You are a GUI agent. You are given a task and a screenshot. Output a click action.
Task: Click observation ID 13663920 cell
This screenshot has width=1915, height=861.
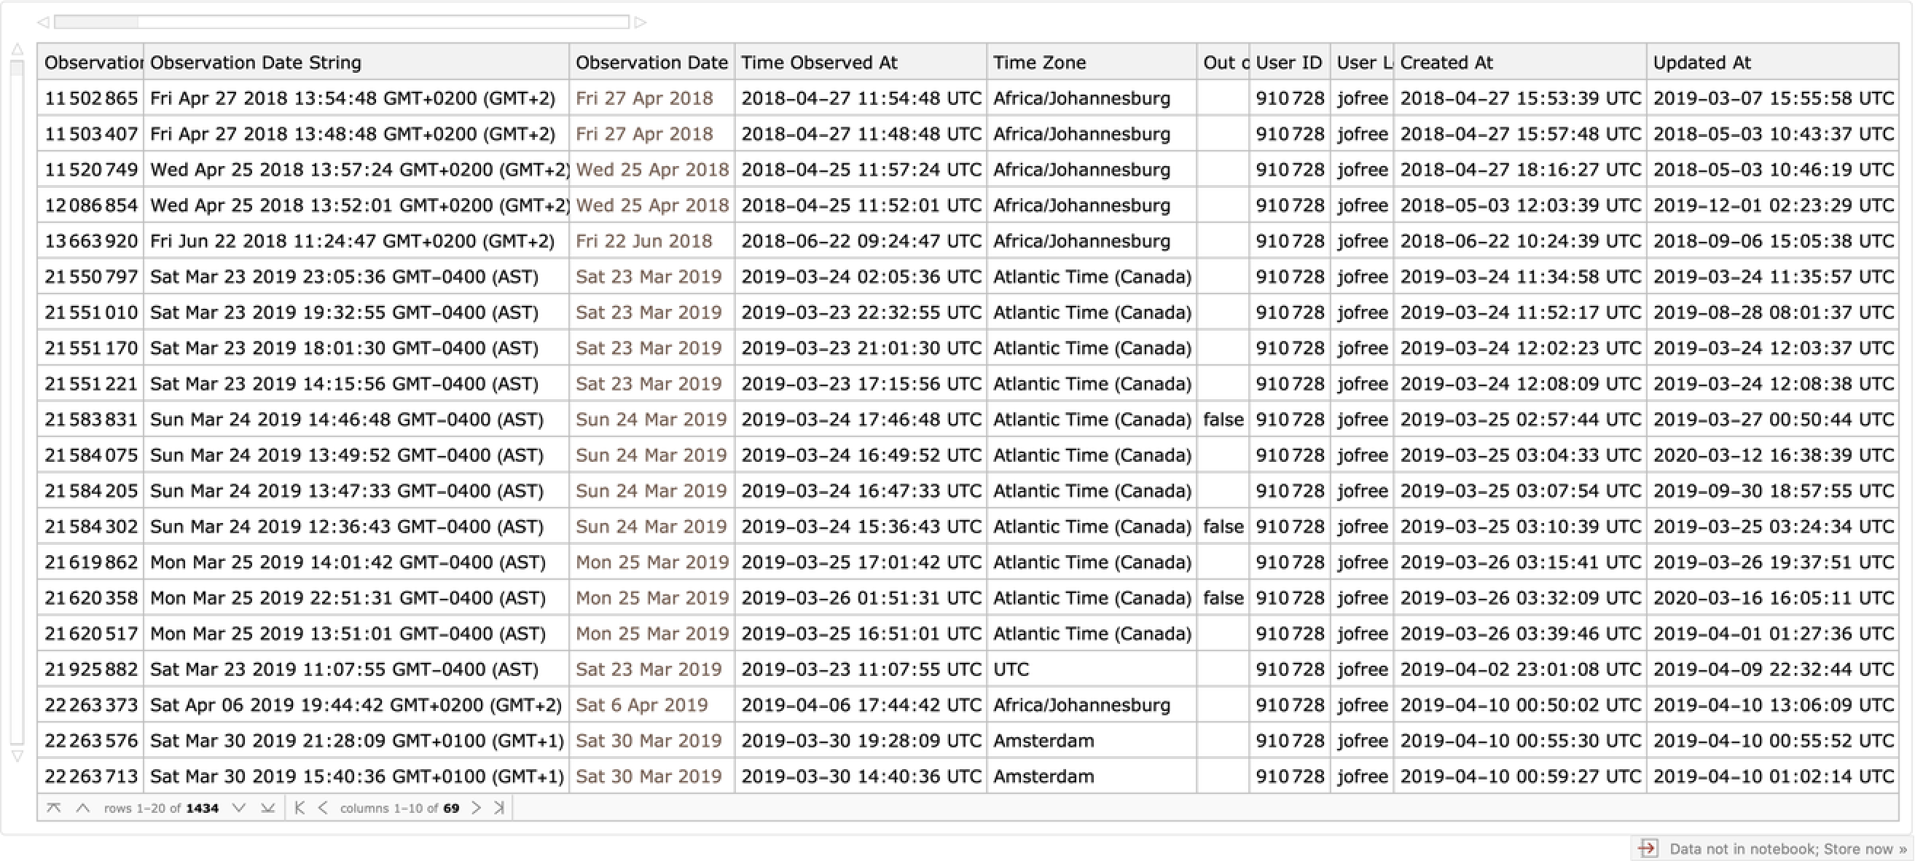90,240
